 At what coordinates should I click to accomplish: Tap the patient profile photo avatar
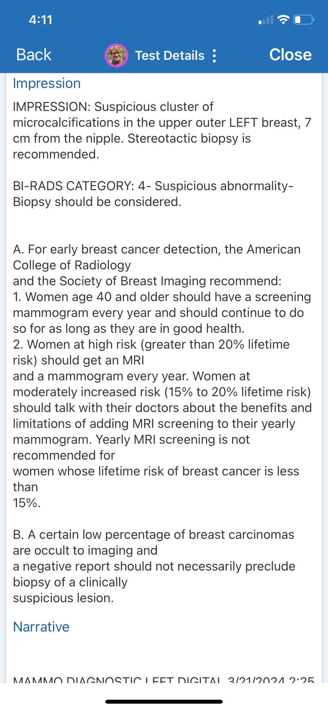116,55
